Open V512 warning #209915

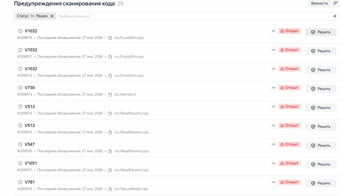coord(30,125)
